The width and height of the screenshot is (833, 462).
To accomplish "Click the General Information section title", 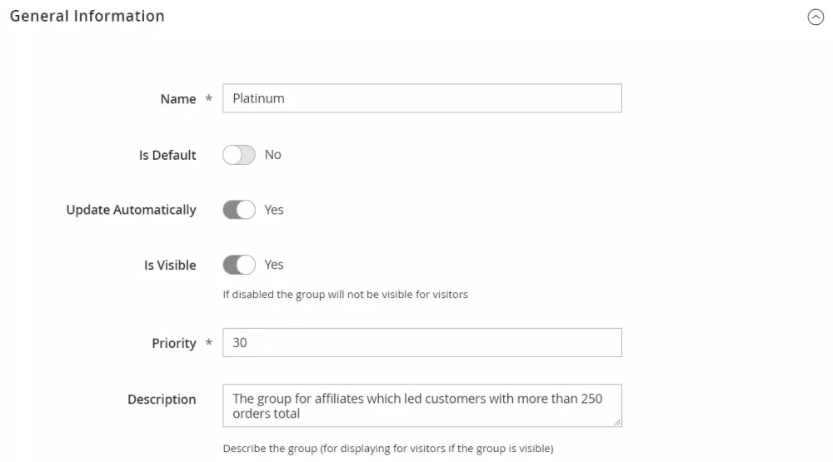I will (87, 16).
